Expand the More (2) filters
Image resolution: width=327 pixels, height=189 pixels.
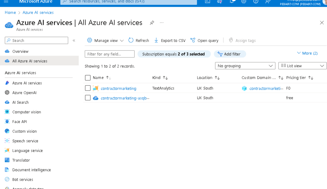click(307, 53)
